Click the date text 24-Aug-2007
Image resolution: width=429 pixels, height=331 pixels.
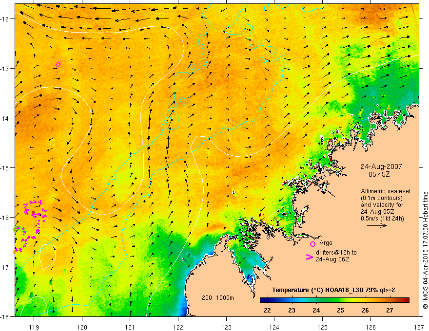click(381, 166)
